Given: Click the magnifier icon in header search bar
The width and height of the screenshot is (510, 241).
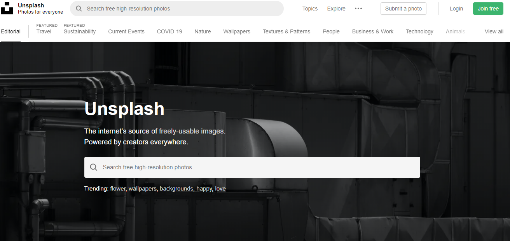Looking at the screenshot, I should click(79, 9).
